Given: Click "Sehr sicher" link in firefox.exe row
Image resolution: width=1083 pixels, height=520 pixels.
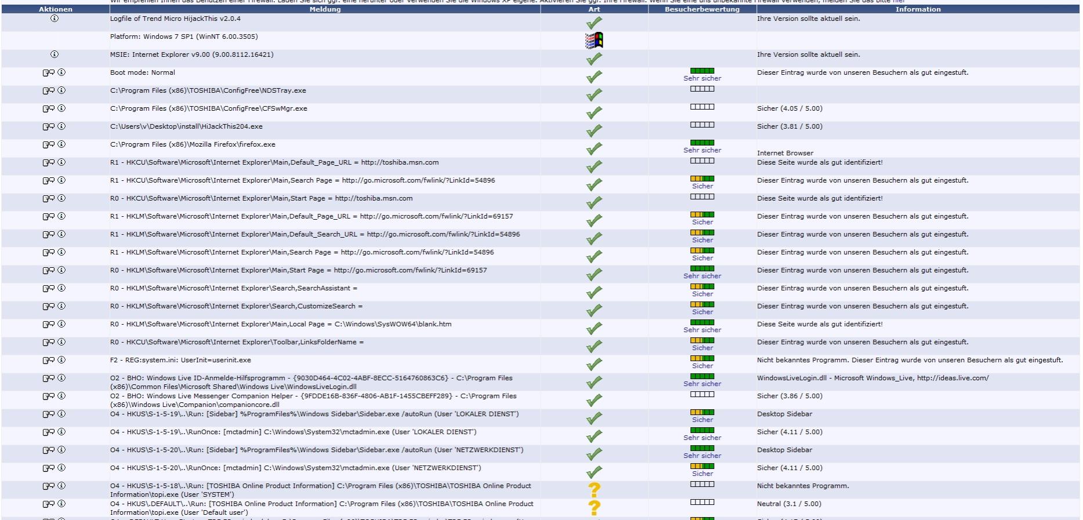Looking at the screenshot, I should click(702, 150).
